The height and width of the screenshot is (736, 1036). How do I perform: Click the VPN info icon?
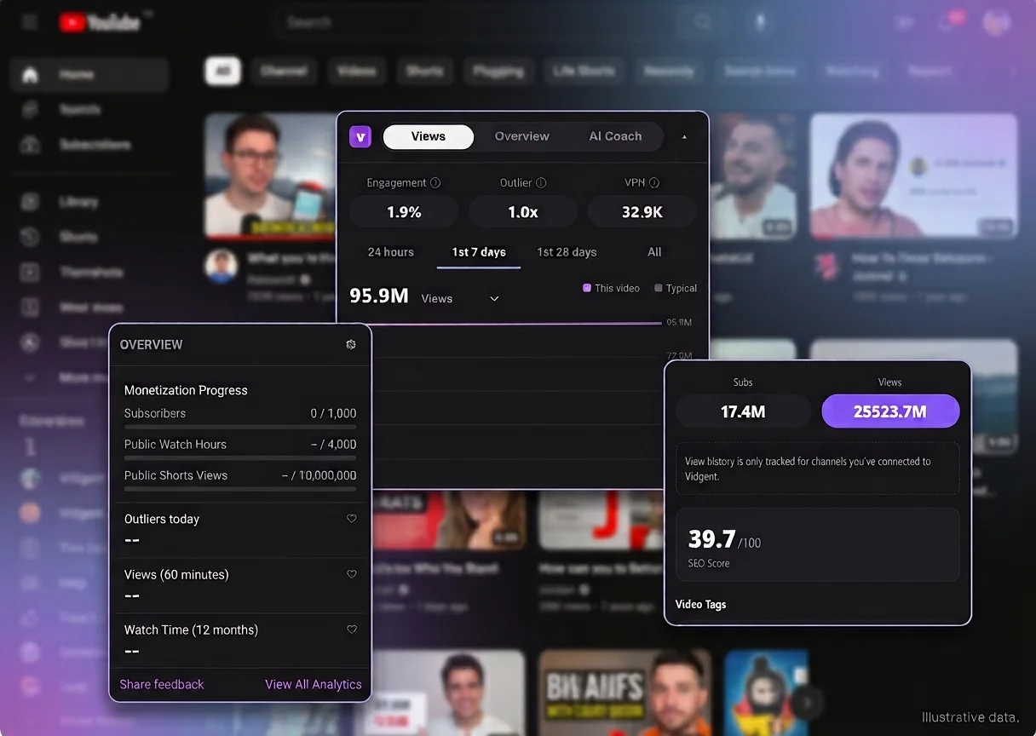[654, 182]
